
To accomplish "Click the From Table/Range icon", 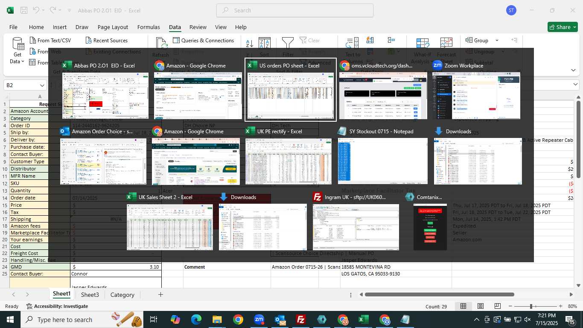I will coord(32,62).
